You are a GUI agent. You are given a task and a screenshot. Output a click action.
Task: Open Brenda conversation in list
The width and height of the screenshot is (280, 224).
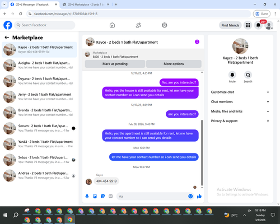click(39, 113)
